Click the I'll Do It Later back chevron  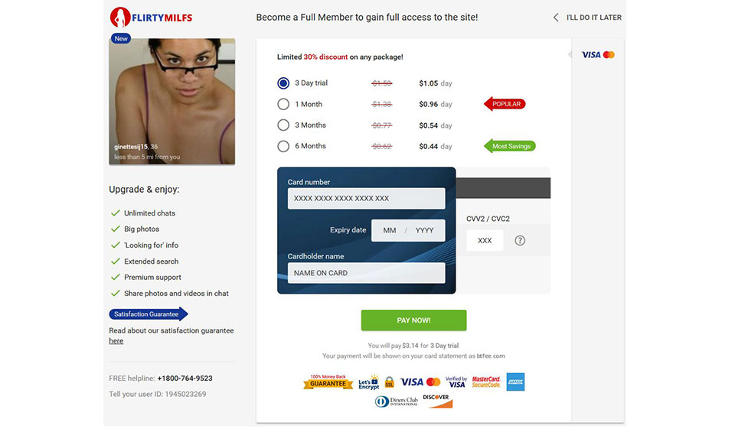tap(556, 18)
